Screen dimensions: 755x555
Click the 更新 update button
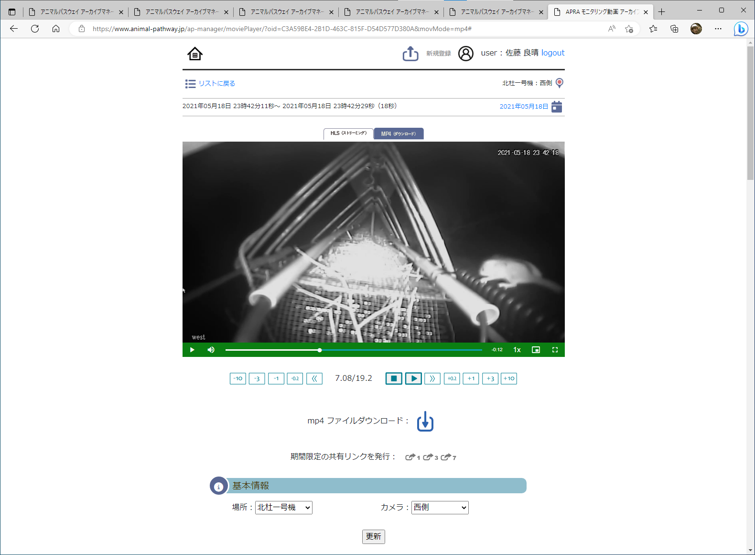[x=374, y=537]
